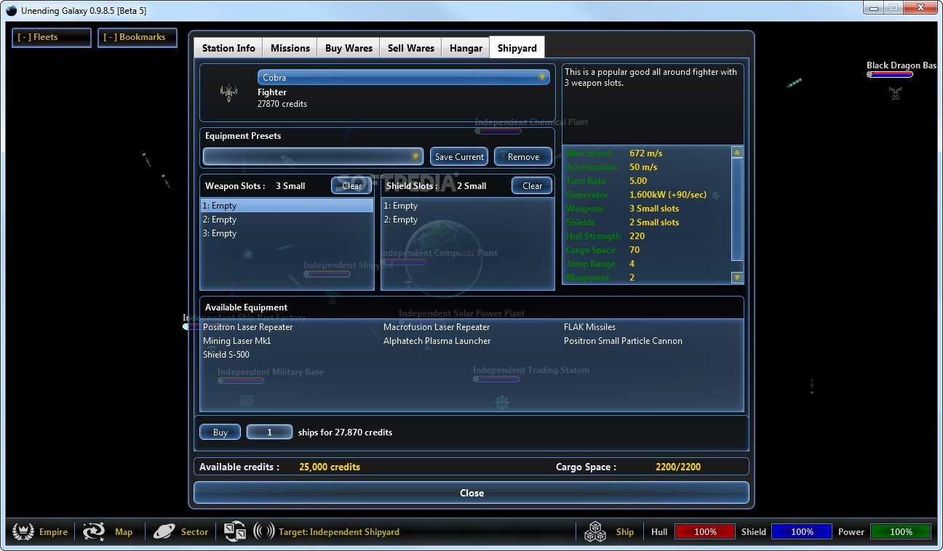Click the Remove preset button
Image resolution: width=943 pixels, height=551 pixels.
pos(523,156)
